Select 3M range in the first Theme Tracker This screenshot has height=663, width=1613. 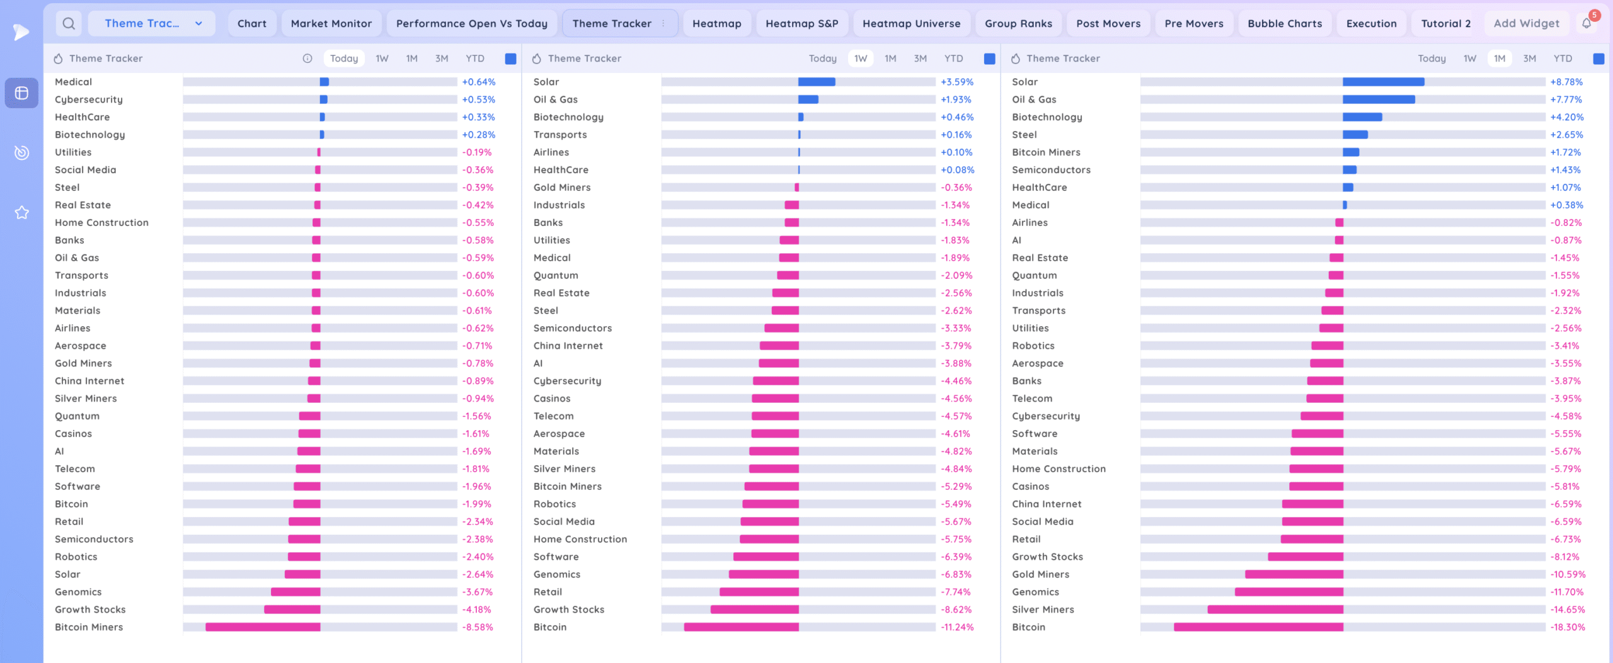pos(441,59)
